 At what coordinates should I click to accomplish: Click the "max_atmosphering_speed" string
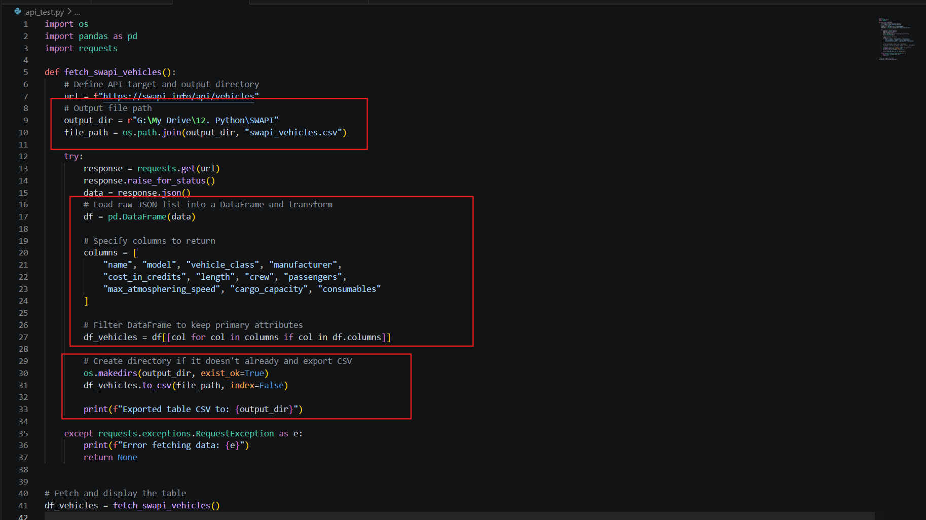[162, 289]
